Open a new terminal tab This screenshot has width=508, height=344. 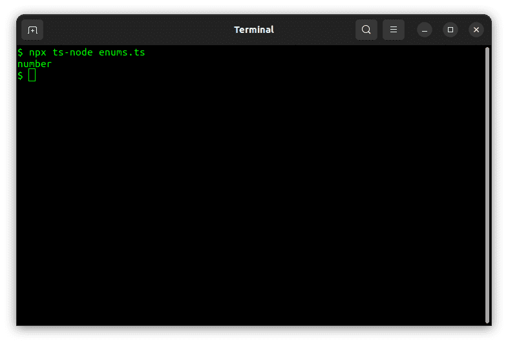coord(32,30)
